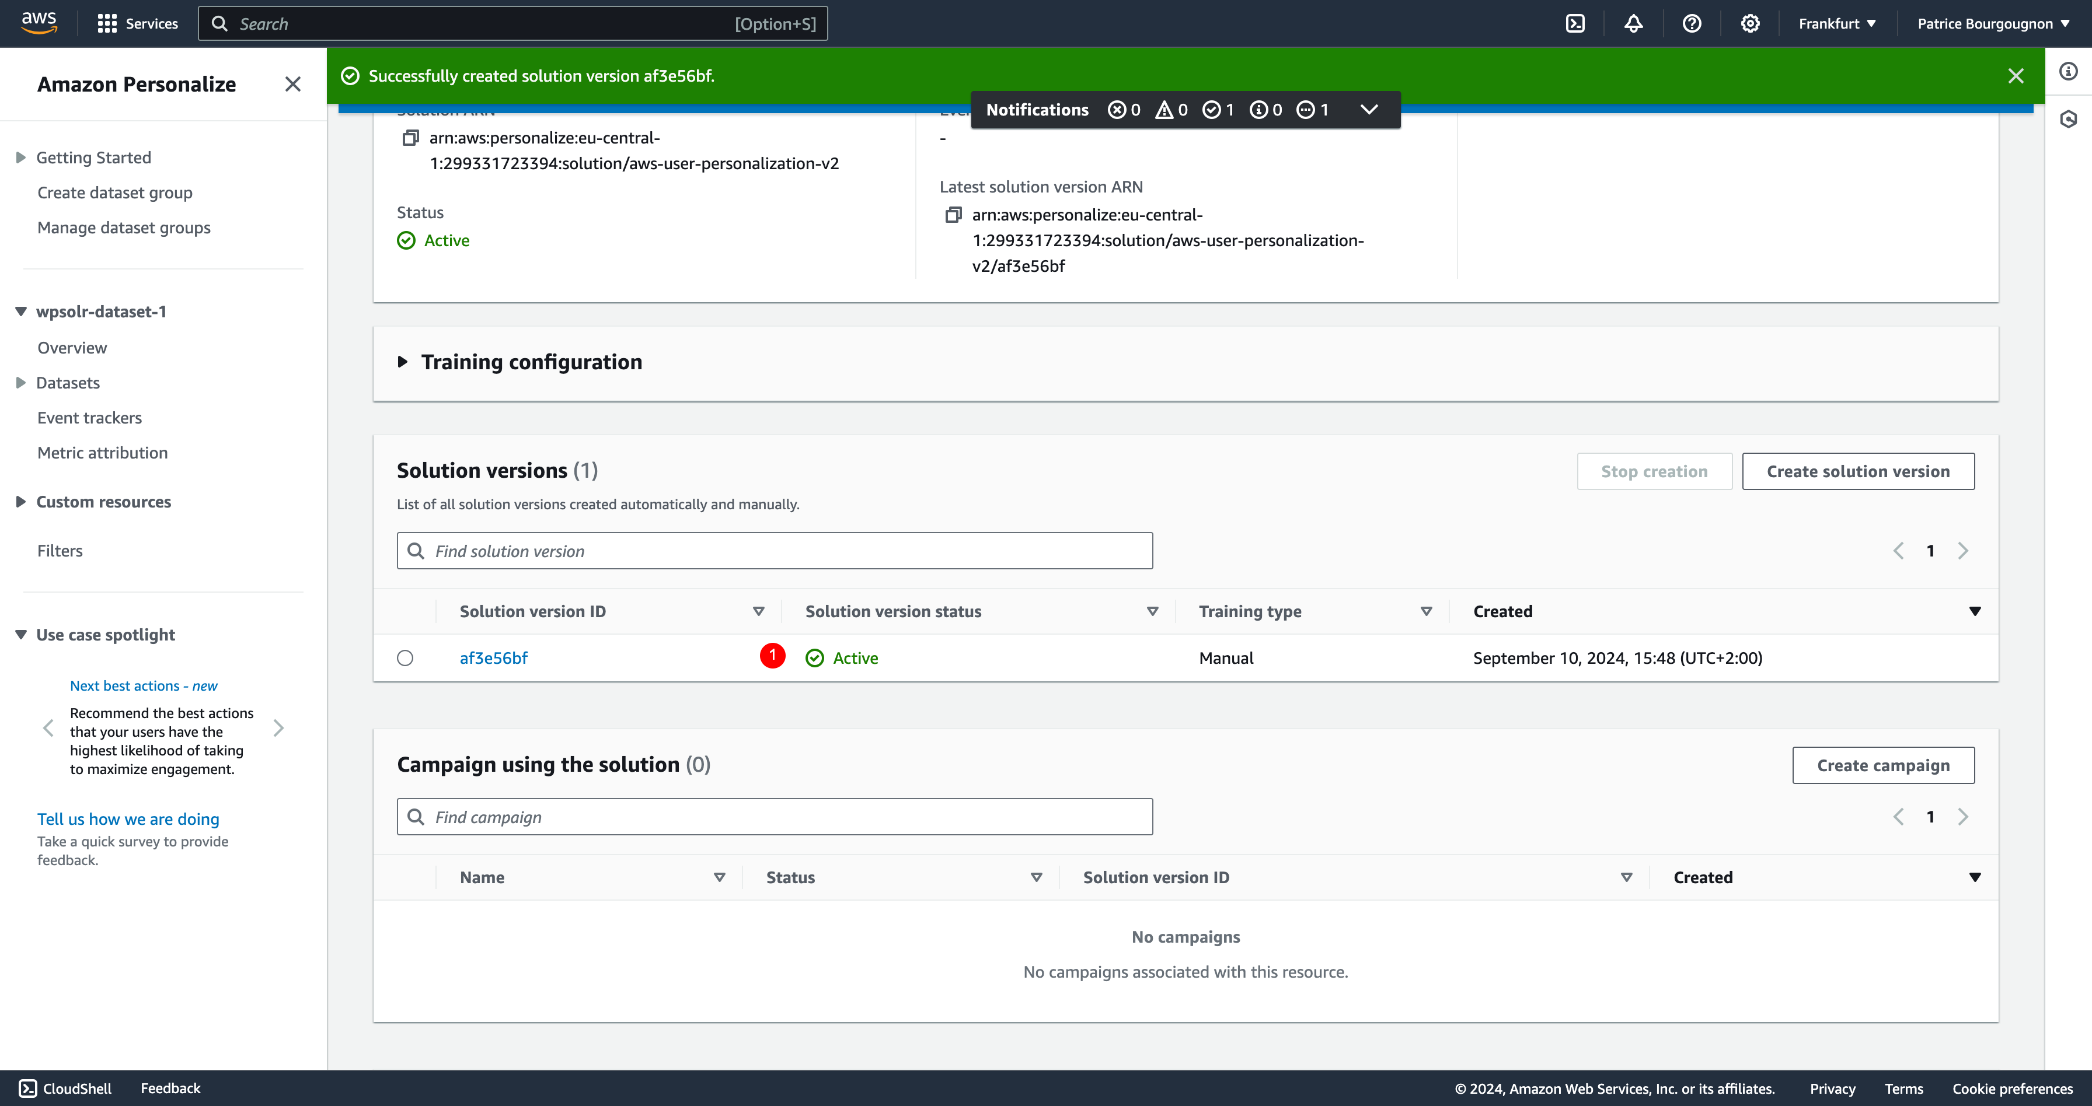Open the af3e56bf solution version link
The height and width of the screenshot is (1106, 2092).
[x=494, y=658]
